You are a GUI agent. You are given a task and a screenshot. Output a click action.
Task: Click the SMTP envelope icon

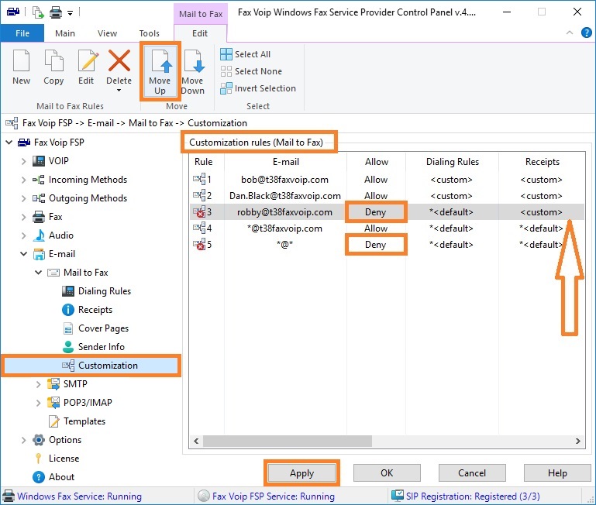(x=53, y=384)
